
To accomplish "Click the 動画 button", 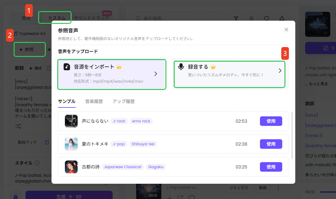I will [263, 188].
